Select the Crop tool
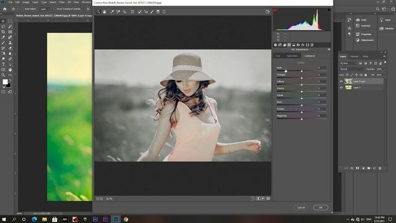Image resolution: width=396 pixels, height=223 pixels. click(3, 32)
